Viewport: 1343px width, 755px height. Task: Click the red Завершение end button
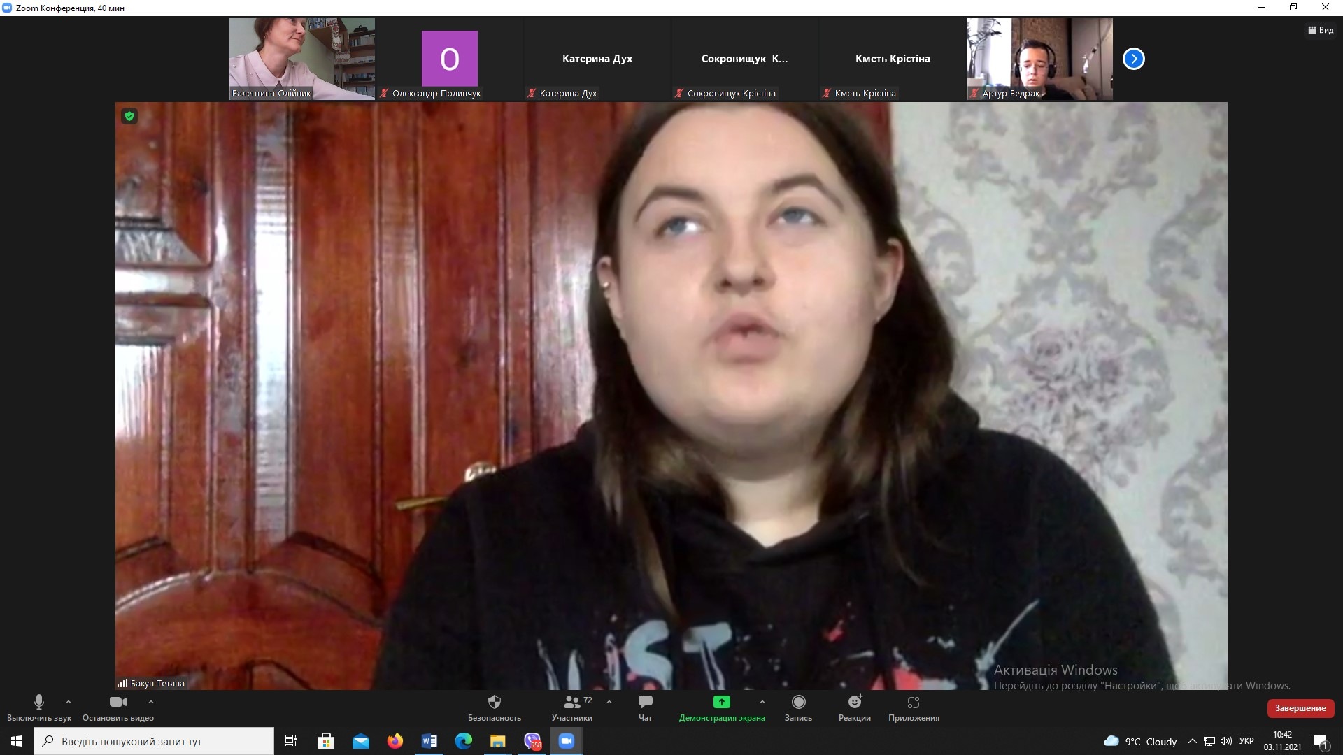coord(1300,708)
